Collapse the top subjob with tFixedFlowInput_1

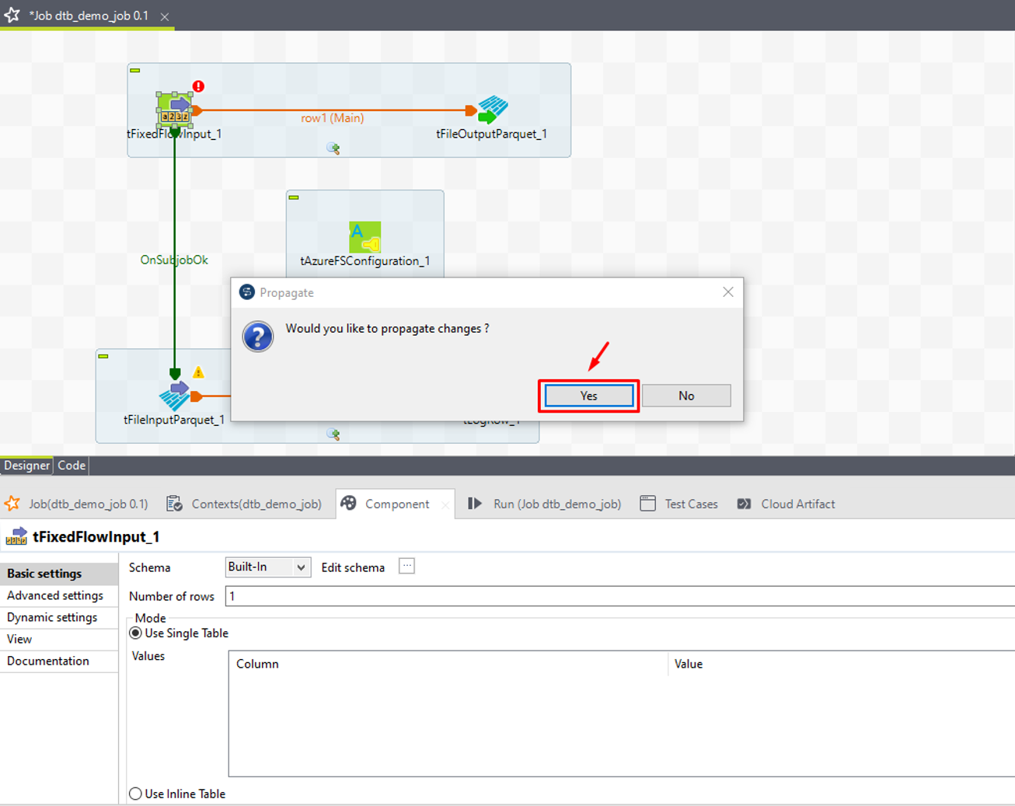[x=135, y=71]
